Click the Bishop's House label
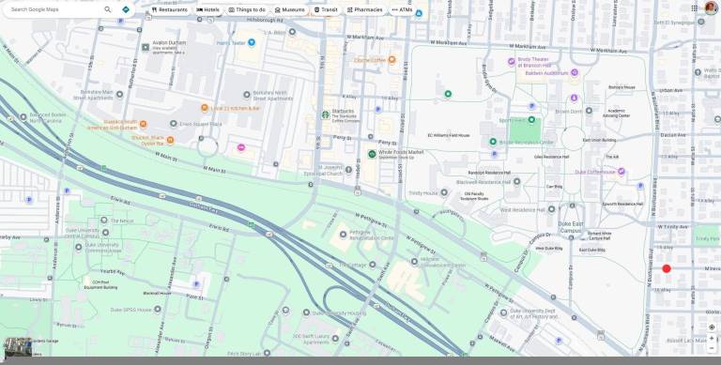This screenshot has height=365, width=721. (621, 87)
